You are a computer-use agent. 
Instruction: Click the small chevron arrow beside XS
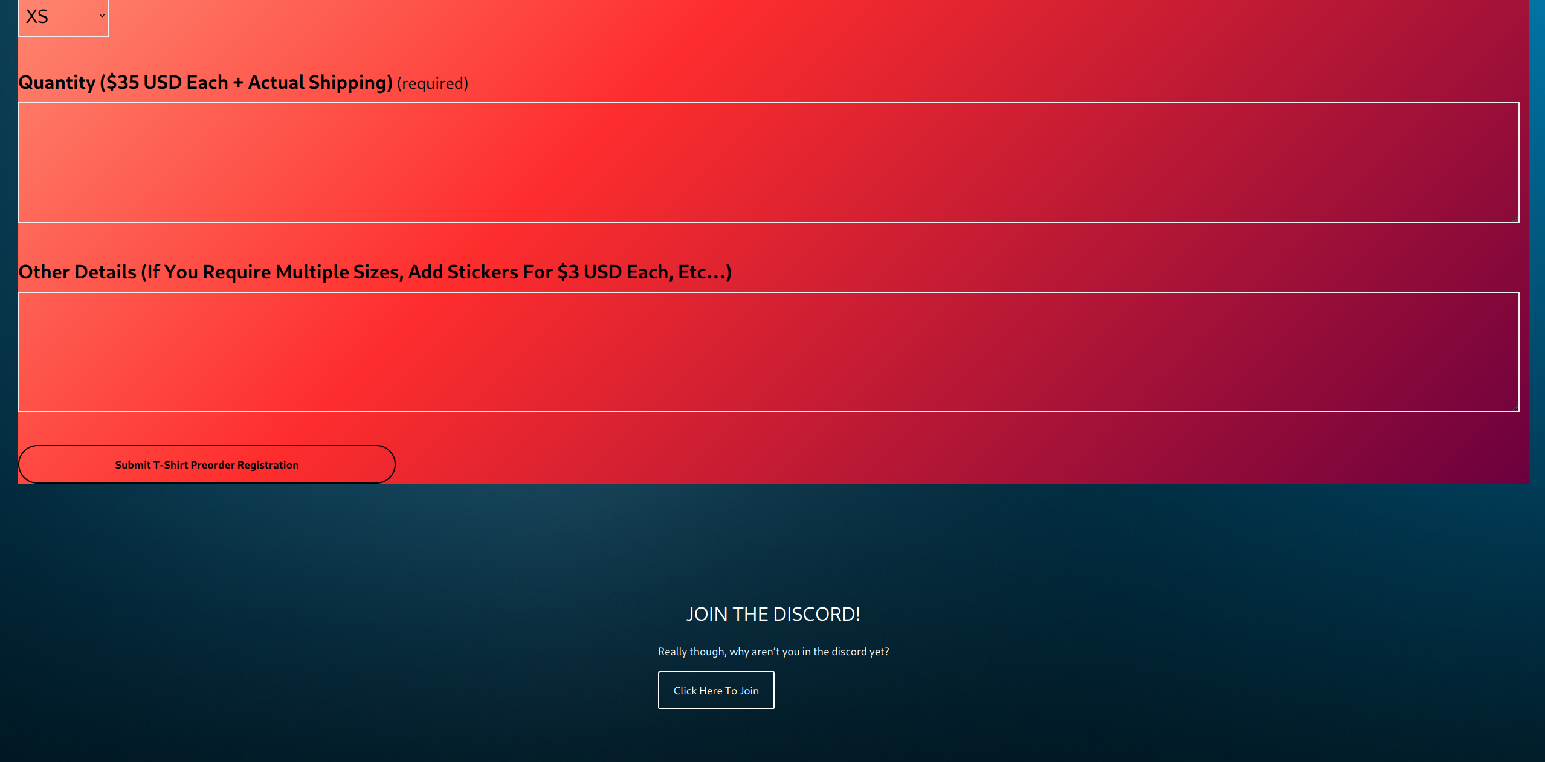pos(102,16)
